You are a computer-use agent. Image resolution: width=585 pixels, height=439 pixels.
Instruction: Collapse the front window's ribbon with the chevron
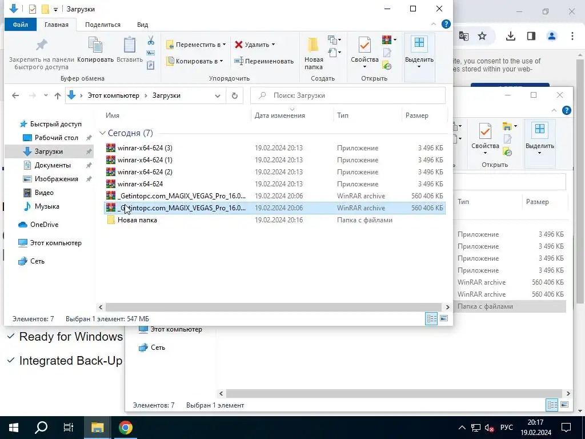tap(433, 24)
